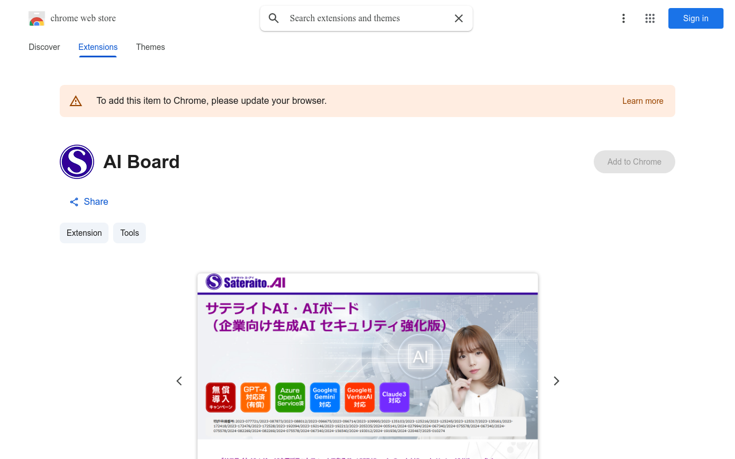Open the Learn more link
The height and width of the screenshot is (459, 735).
click(x=643, y=101)
